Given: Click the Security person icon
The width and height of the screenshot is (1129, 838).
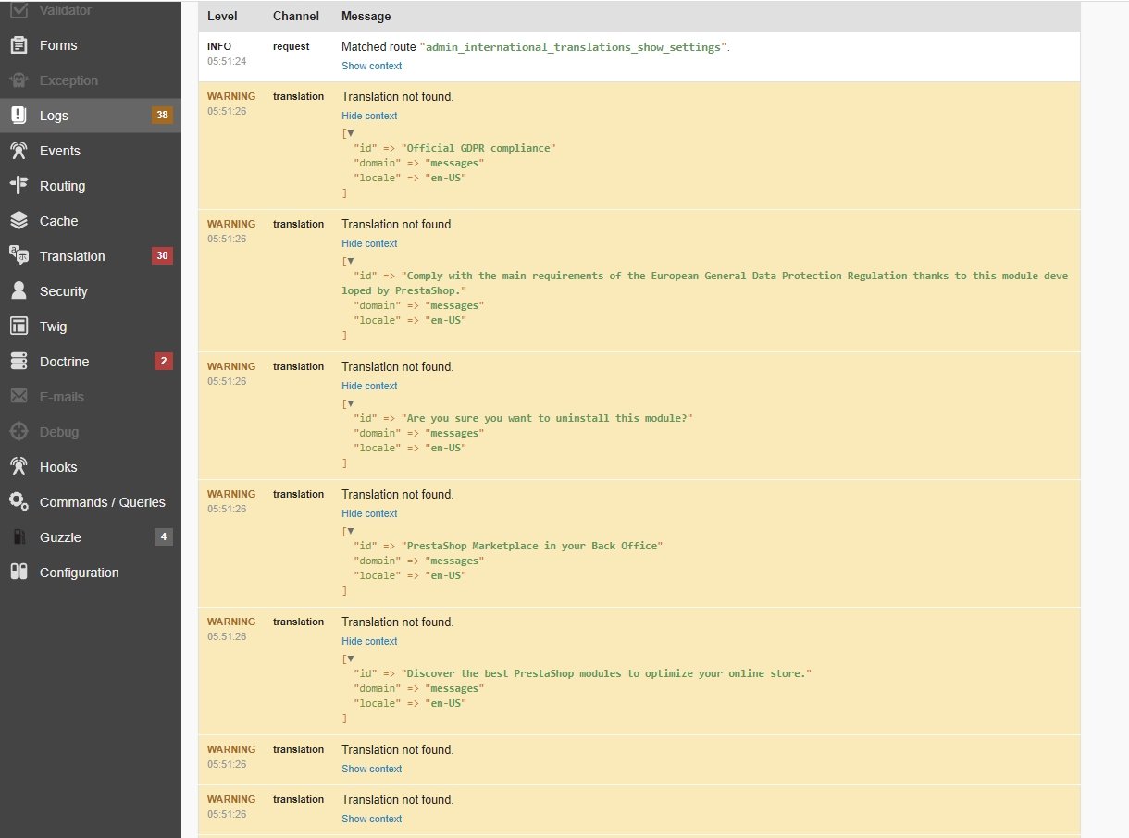Looking at the screenshot, I should point(19,291).
